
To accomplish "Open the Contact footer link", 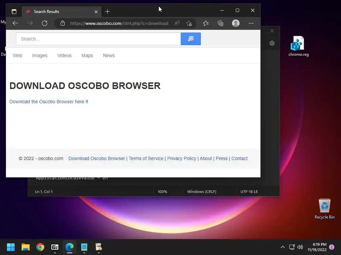I will (x=239, y=158).
